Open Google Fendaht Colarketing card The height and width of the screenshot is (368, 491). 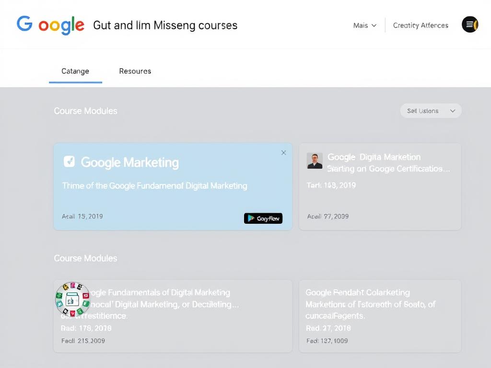coord(380,316)
